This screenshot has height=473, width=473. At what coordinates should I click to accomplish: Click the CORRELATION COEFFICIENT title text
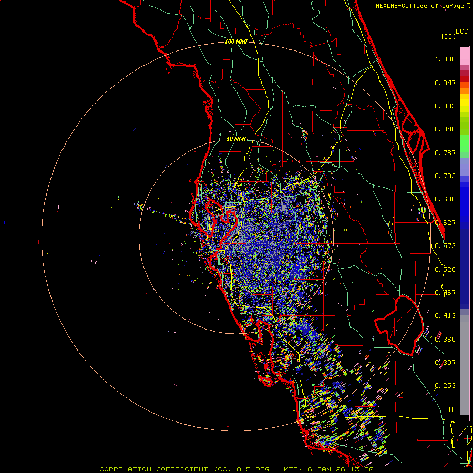[x=154, y=469]
